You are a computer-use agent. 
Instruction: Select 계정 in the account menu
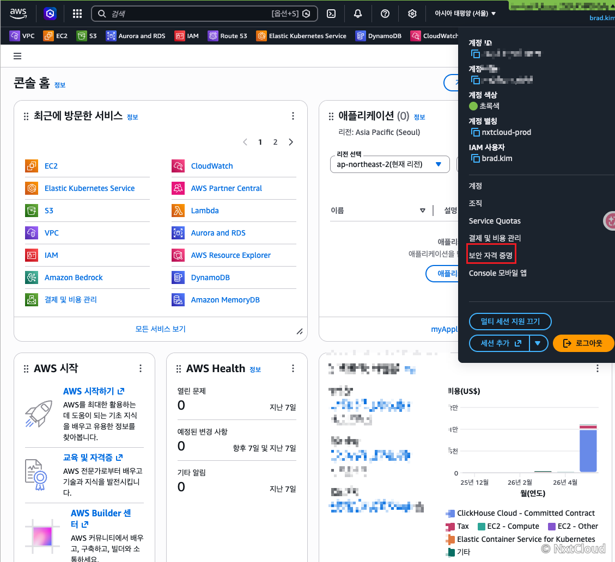(x=476, y=186)
